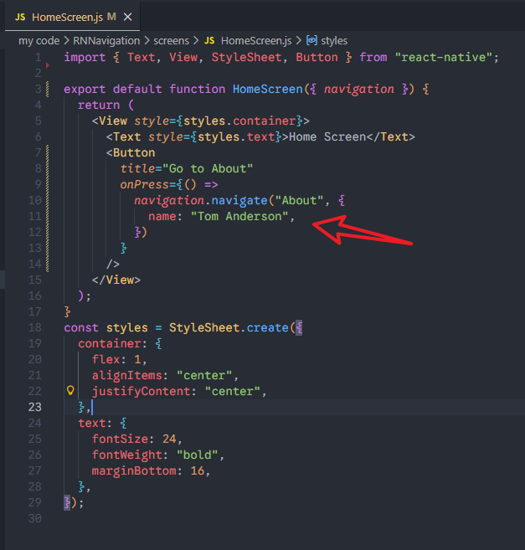Click the styles breadcrumb symbol label
This screenshot has height=550, width=525.
tap(334, 40)
